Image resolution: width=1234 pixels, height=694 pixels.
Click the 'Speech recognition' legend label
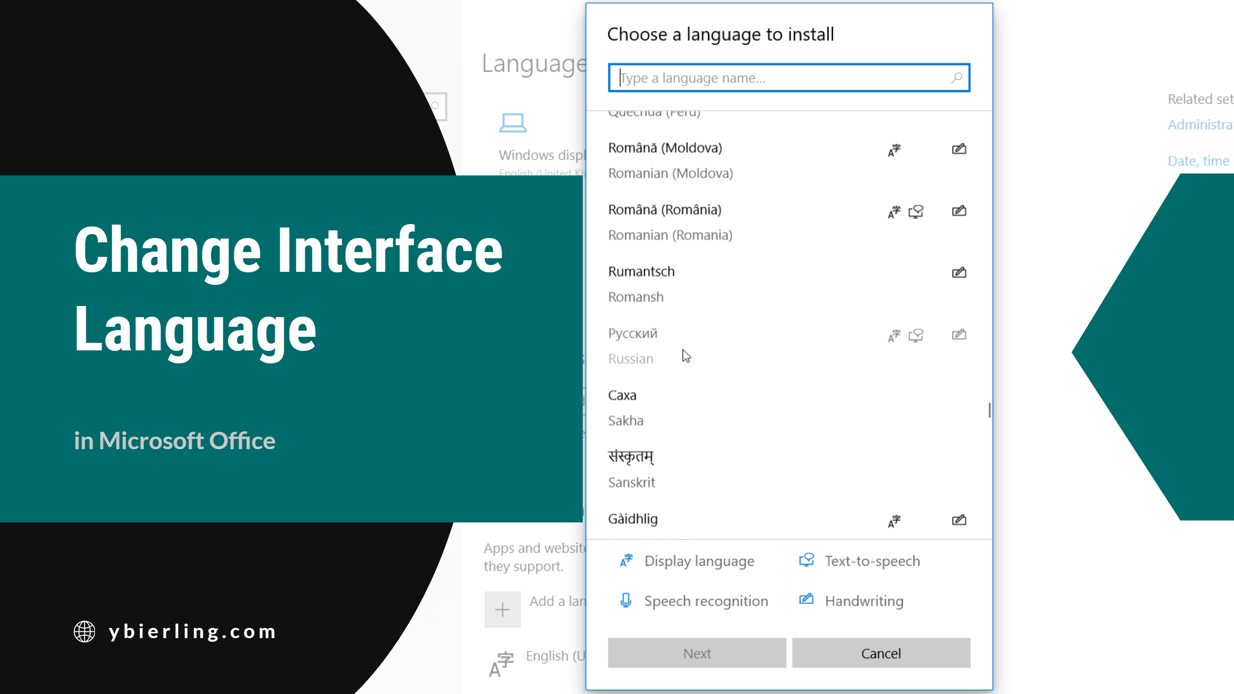pos(706,601)
